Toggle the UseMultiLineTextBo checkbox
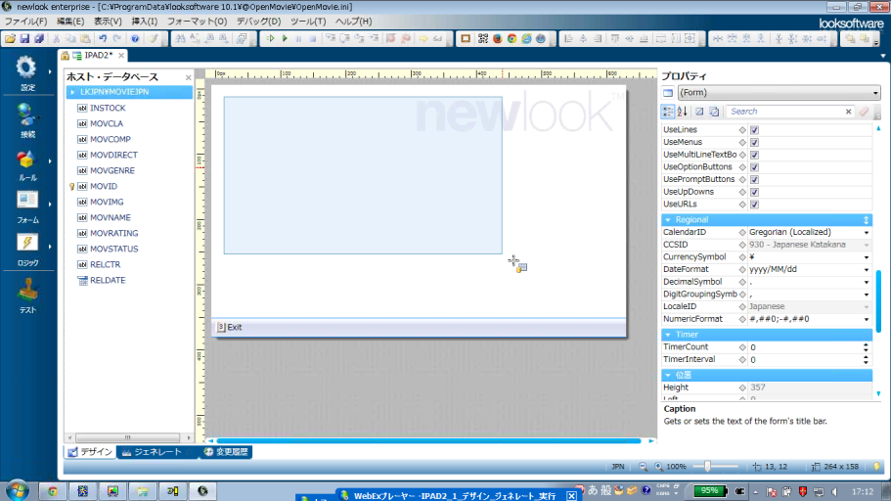Screen dimensions: 891x501 [x=754, y=155]
